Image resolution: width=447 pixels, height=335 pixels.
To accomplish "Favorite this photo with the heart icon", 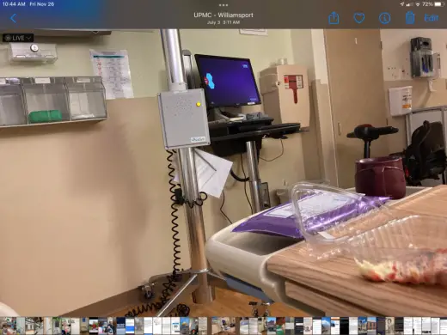I will (359, 18).
